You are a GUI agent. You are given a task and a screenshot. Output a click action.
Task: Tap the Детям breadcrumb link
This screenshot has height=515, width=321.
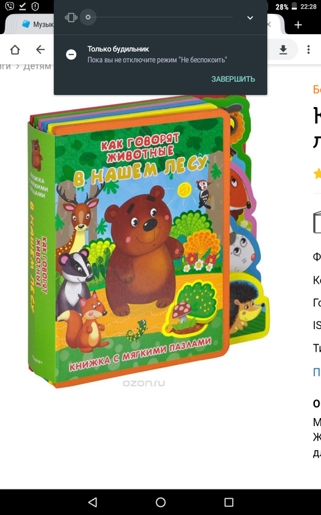click(37, 66)
